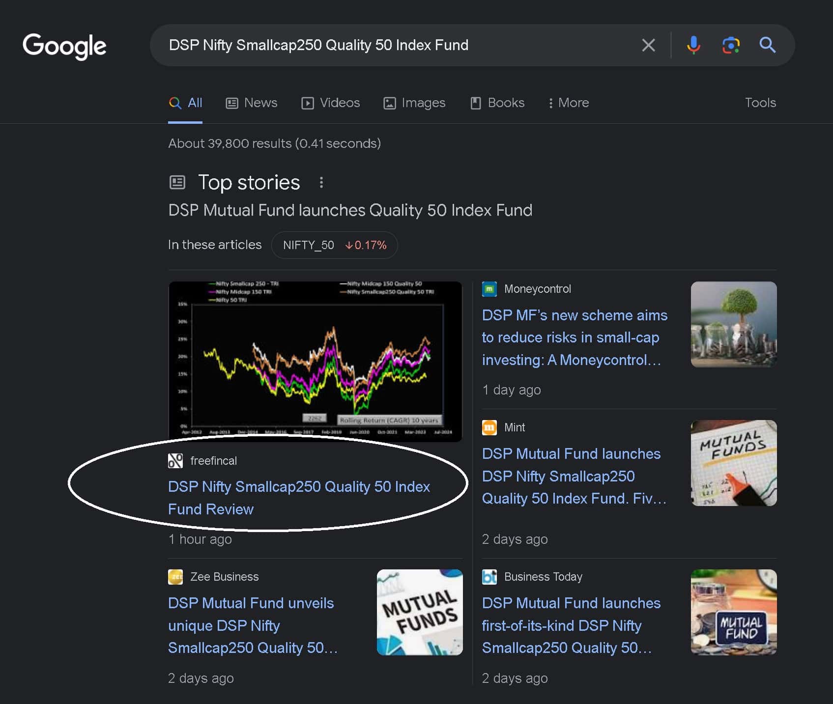This screenshot has height=704, width=833.
Task: Open Google Lens camera search icon
Action: [731, 45]
